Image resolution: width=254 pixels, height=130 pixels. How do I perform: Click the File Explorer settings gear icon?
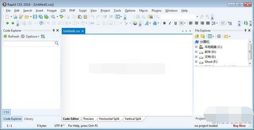pyautogui.click(x=219, y=36)
